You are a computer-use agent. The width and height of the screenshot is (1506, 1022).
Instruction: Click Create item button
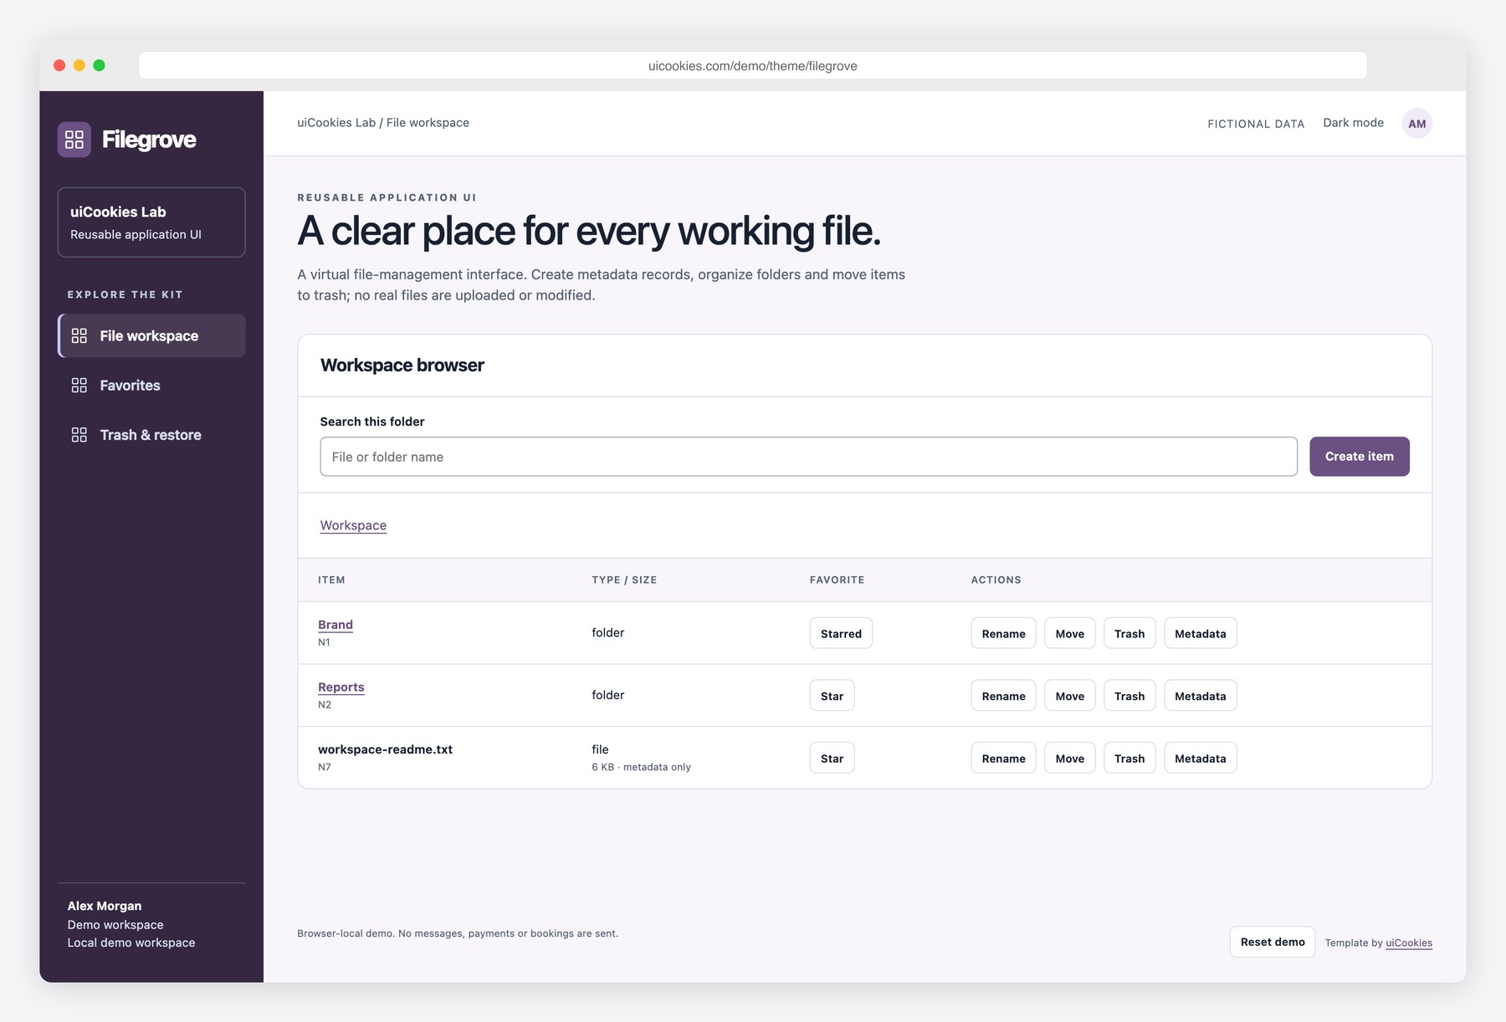pos(1359,457)
